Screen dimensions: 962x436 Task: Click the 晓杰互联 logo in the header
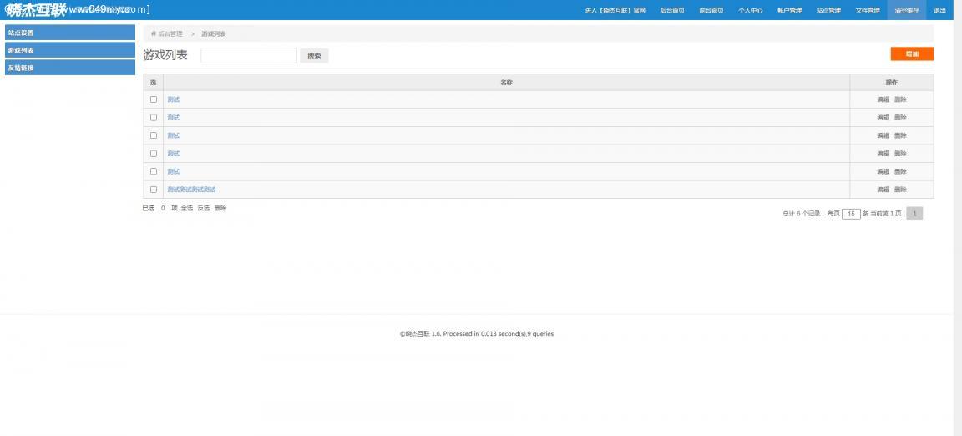[36, 10]
